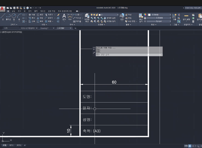Click the Ellipse tool icon
This screenshot has height=148, width=202.
[24, 18]
